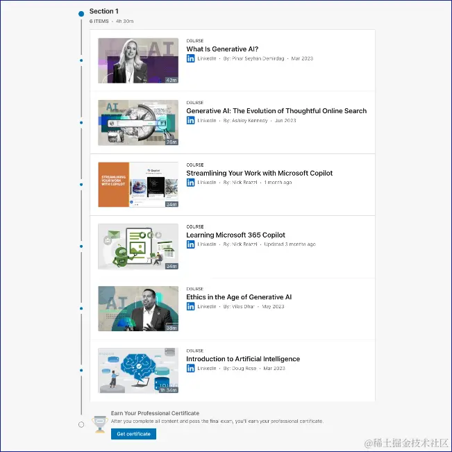Click thumbnail of Thoughtful Online Search course

tap(138, 122)
